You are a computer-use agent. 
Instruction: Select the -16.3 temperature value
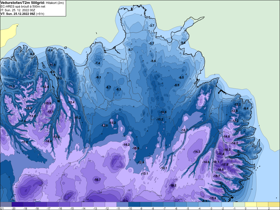(x=227, y=150)
